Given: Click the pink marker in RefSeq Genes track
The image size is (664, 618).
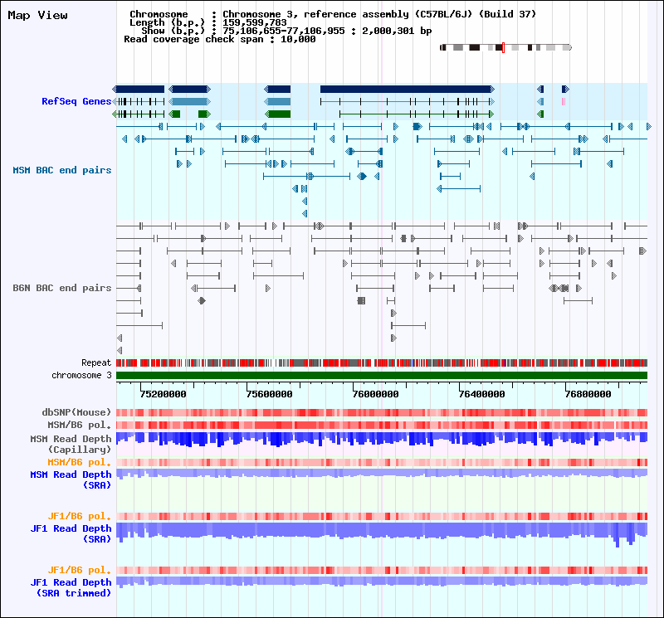Looking at the screenshot, I should (x=564, y=101).
